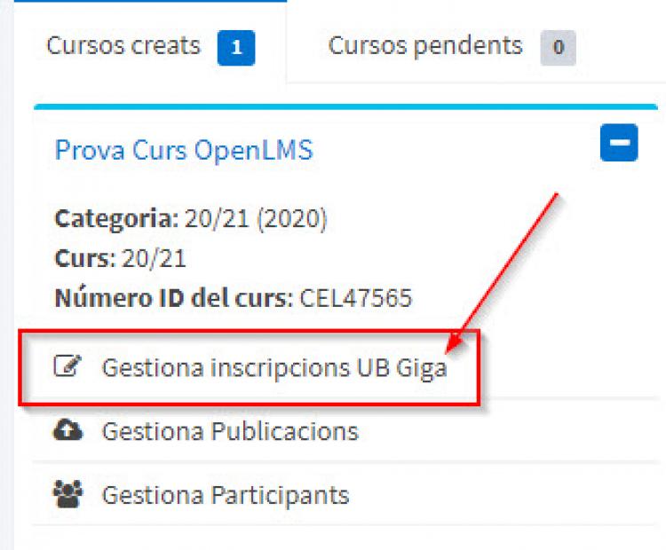666x550 pixels.
Task: Click the grey badge showing 0
Action: [x=558, y=48]
